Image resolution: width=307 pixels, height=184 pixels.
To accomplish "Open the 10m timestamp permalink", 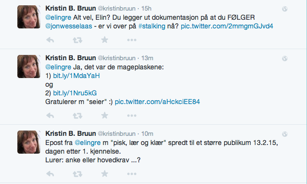I will (147, 134).
